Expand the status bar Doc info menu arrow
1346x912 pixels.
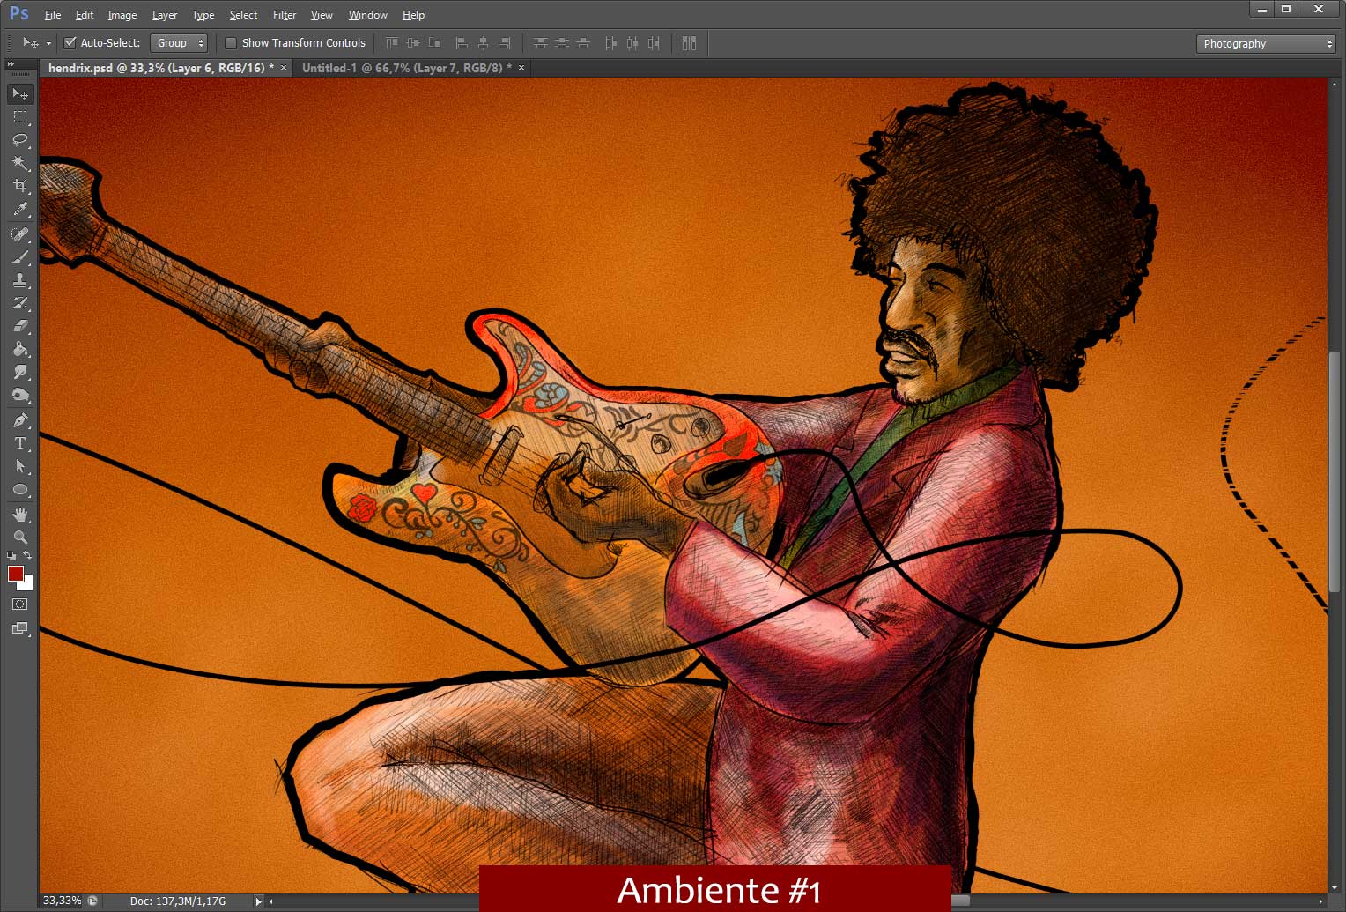258,901
